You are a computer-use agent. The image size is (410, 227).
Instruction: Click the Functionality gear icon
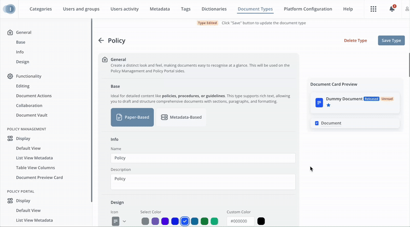pos(10,76)
